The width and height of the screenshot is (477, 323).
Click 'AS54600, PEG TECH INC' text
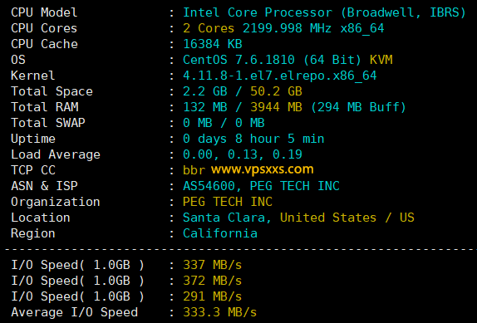pos(261,186)
